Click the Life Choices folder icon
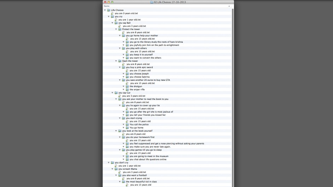Image resolution: width=333 pixels, height=187 pixels. click(109, 10)
